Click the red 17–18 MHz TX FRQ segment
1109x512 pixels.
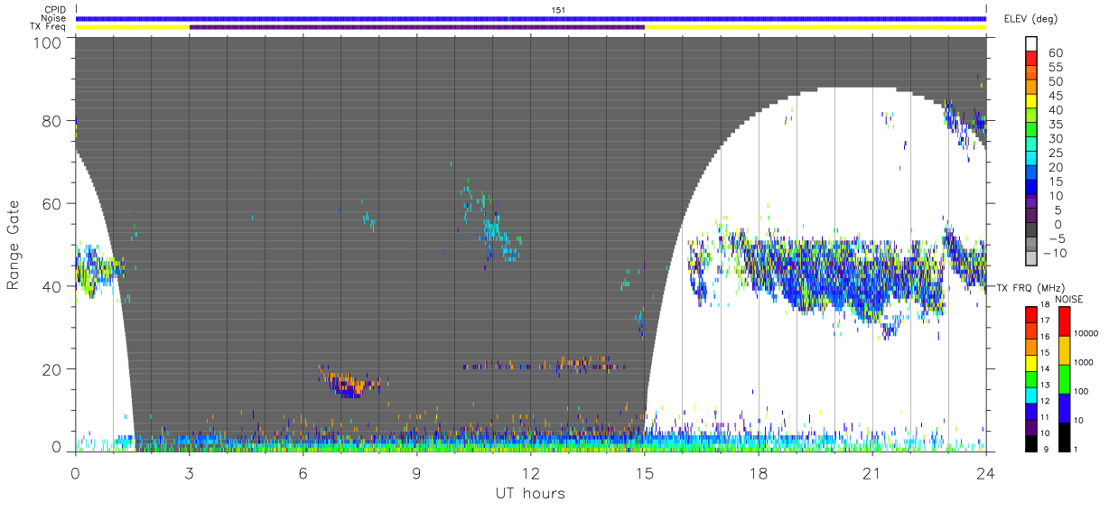(1031, 314)
